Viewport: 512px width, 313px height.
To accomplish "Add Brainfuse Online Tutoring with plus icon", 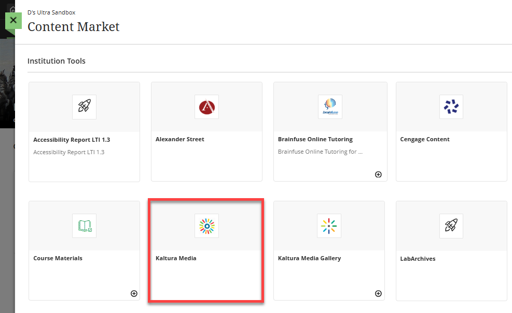I will click(378, 174).
